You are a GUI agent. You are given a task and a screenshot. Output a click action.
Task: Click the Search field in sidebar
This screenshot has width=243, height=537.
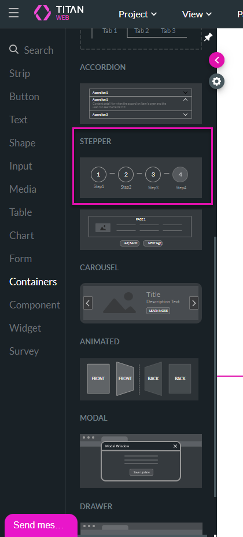pyautogui.click(x=31, y=50)
